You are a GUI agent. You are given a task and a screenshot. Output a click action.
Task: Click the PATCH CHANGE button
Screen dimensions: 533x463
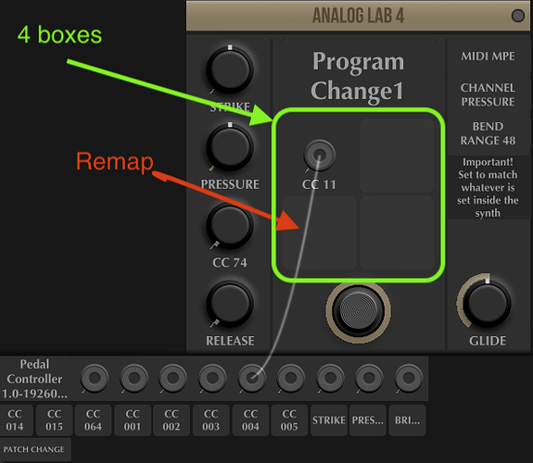click(x=34, y=449)
